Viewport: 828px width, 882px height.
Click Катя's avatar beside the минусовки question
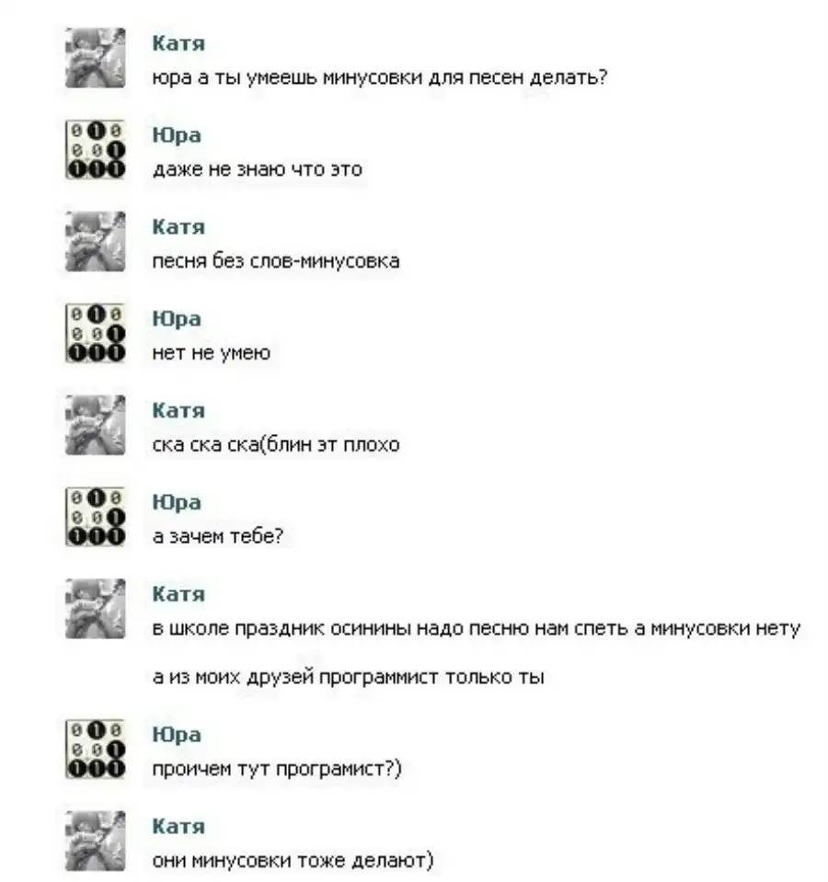tap(95, 58)
